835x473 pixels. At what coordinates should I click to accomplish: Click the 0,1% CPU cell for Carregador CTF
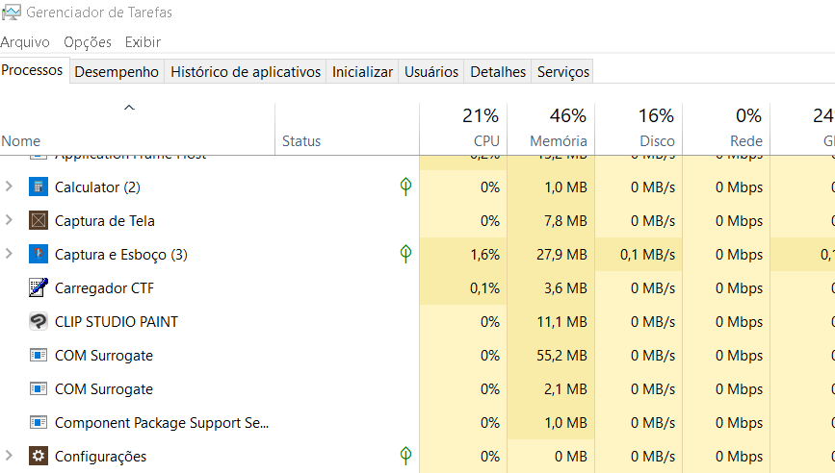[463, 288]
